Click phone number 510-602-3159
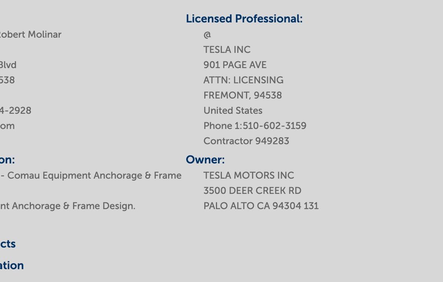 tap(274, 126)
